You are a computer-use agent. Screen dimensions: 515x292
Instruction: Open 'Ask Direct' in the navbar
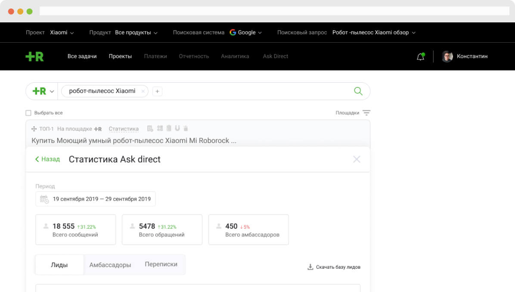tap(275, 56)
